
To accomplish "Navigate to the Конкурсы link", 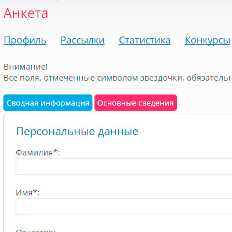I will 208,41.
